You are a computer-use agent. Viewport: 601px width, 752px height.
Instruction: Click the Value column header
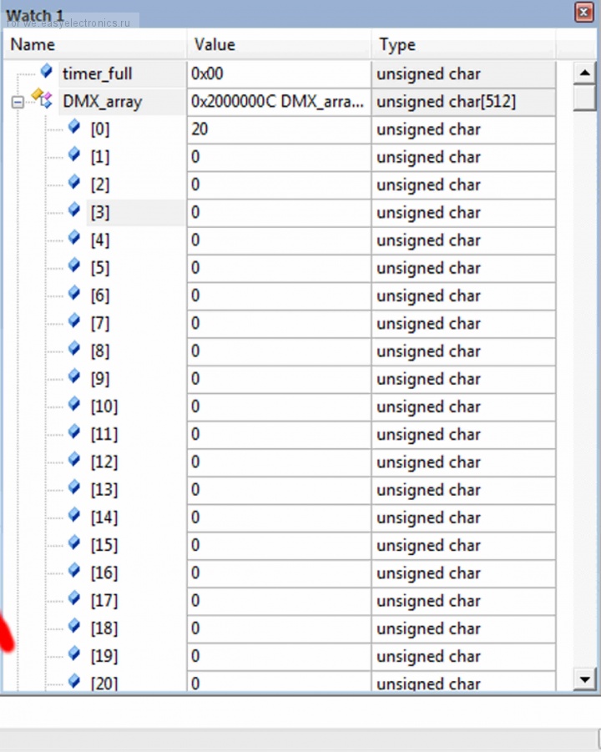[215, 45]
